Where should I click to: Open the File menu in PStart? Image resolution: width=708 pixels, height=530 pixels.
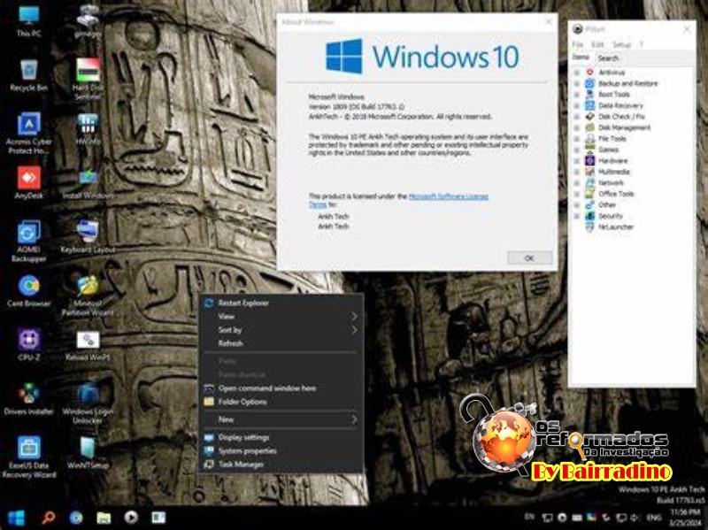(x=577, y=45)
